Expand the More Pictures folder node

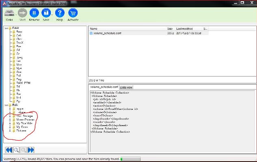pos(10,120)
